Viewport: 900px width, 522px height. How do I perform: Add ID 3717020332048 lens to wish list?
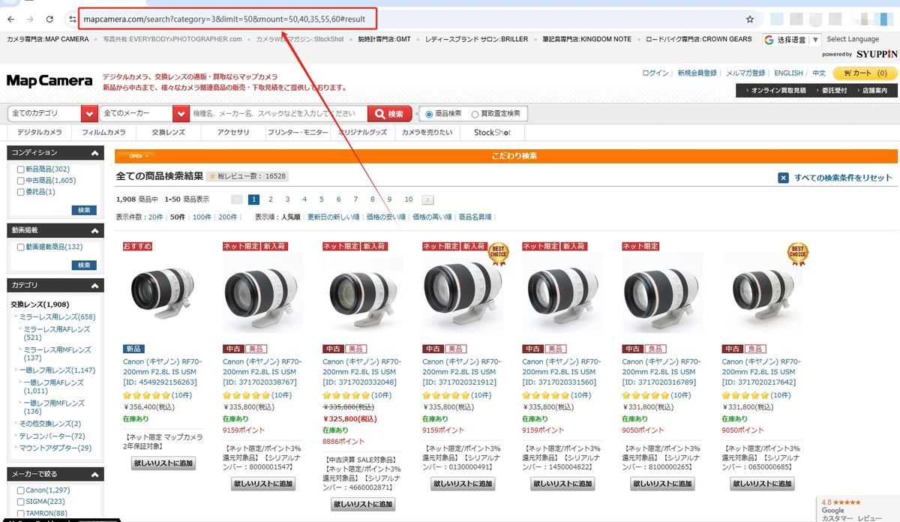coord(363,505)
